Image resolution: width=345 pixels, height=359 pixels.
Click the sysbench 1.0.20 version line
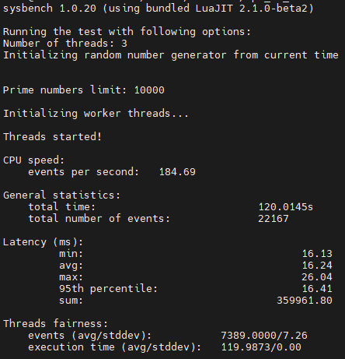tap(159, 9)
